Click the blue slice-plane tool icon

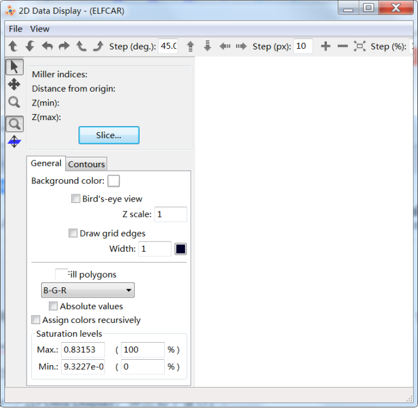14,141
